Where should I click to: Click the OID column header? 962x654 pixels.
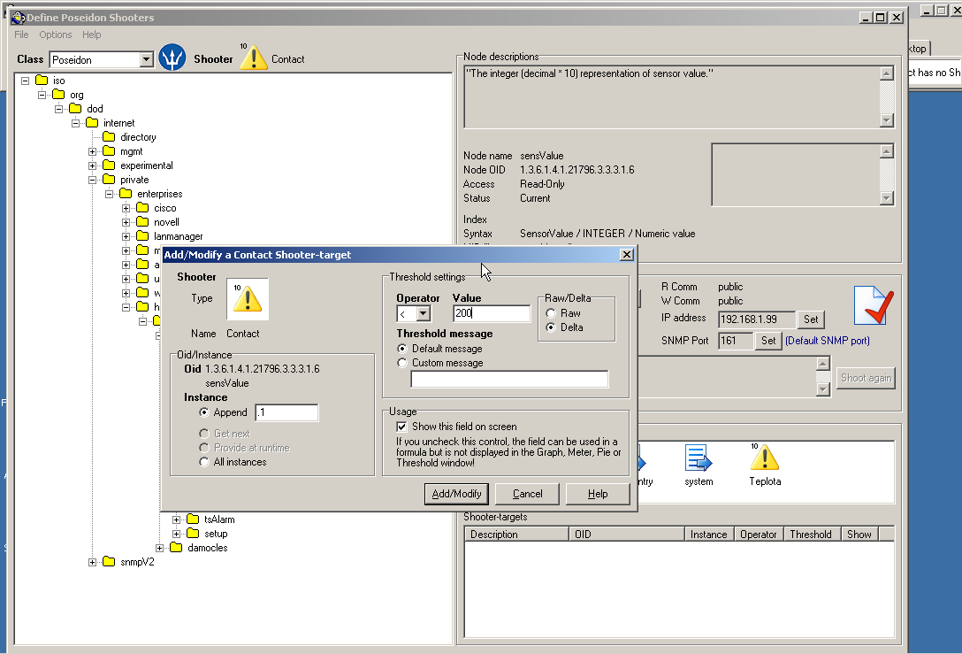(x=626, y=535)
